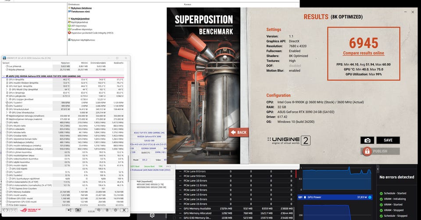Image resolution: width=421 pixels, height=220 pixels.
Task: Take a screenshot with the Superposition camera button
Action: (x=367, y=140)
